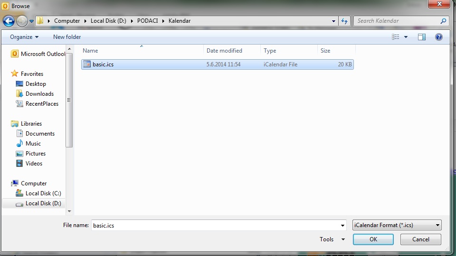Image resolution: width=456 pixels, height=256 pixels.
Task: Refresh the Kalendar folder view
Action: 344,21
